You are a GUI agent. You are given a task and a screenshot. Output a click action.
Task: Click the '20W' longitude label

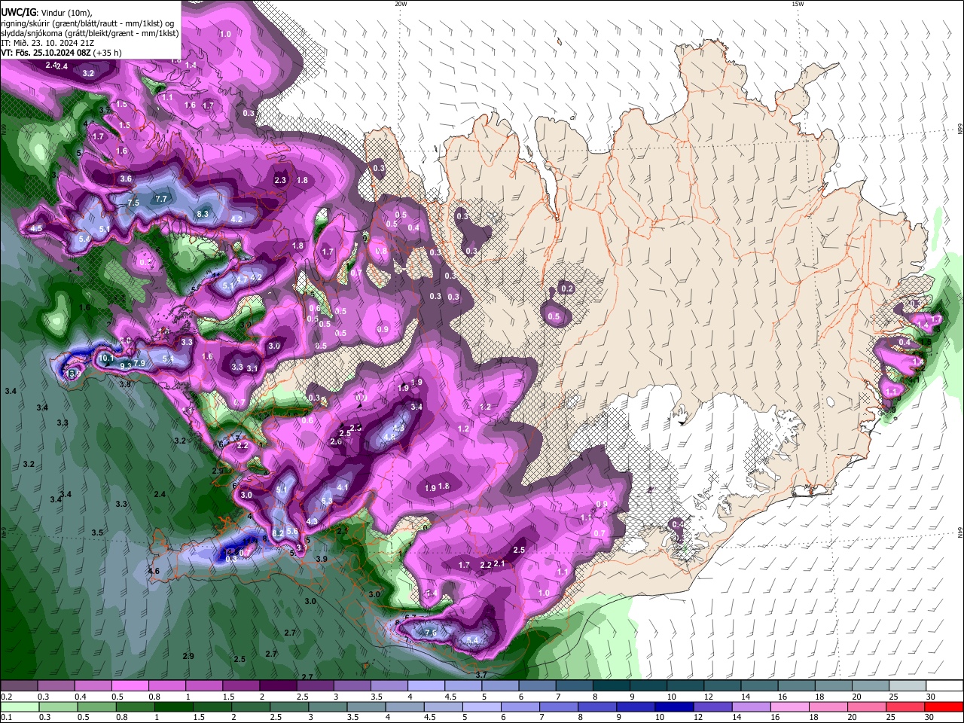click(x=401, y=4)
